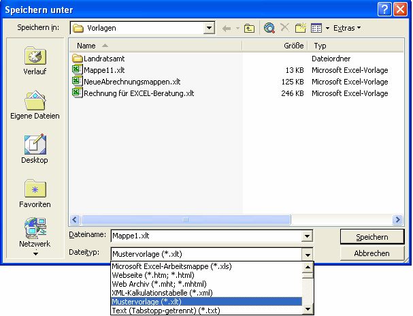Image resolution: width=413 pixels, height=316 pixels.
Task: Open the back button history arrow
Action: [238, 28]
